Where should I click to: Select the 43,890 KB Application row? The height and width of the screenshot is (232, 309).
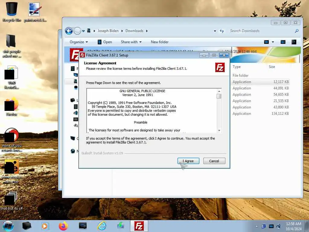260,107
